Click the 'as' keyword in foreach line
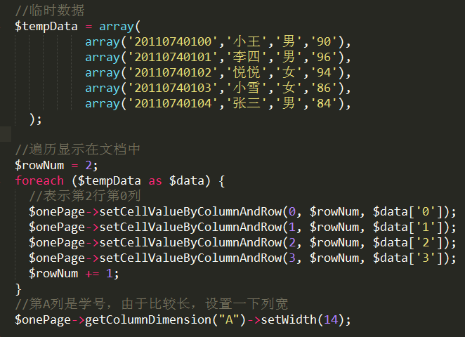This screenshot has height=337, width=465. click(x=155, y=181)
